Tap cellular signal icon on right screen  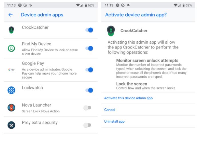pos(179,5)
